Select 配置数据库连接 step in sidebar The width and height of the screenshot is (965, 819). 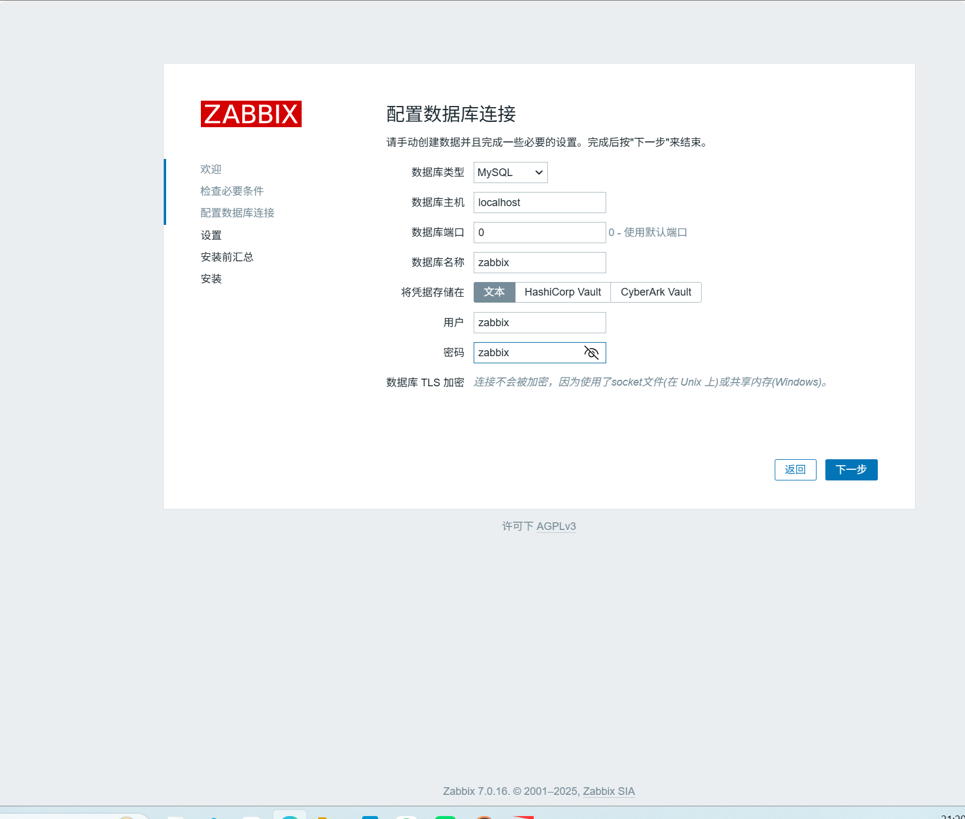coord(237,213)
